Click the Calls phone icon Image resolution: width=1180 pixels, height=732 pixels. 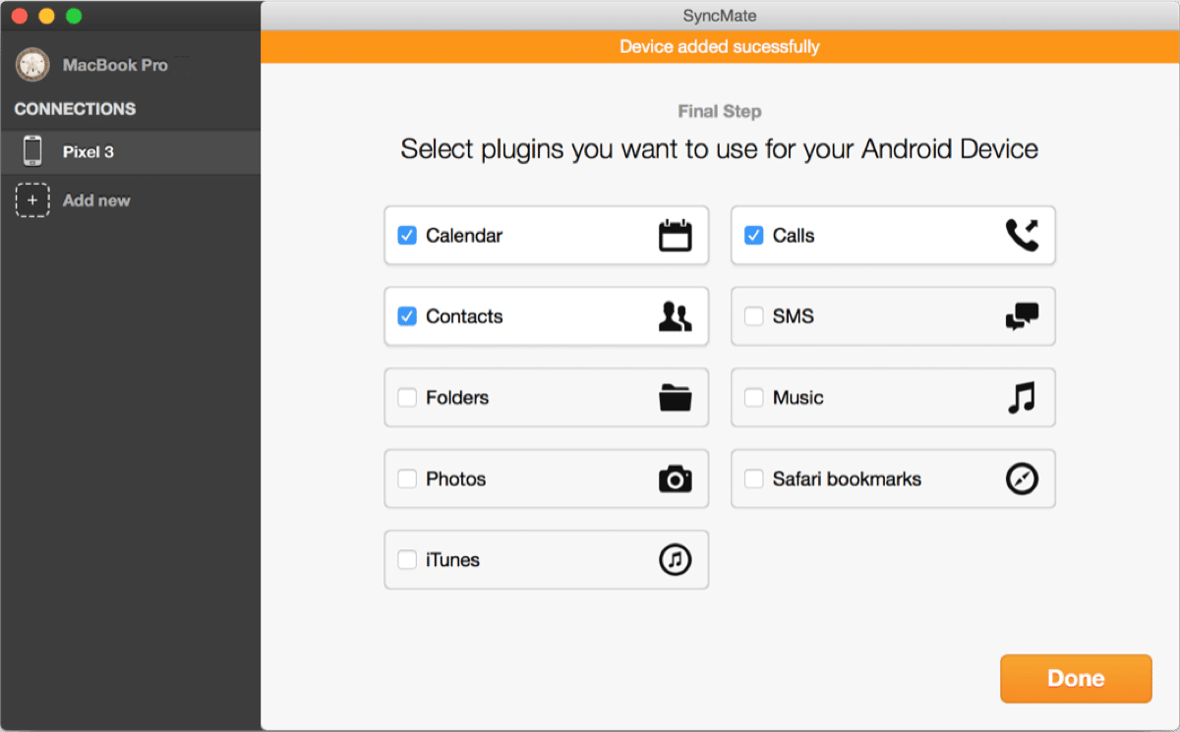[x=1022, y=236]
